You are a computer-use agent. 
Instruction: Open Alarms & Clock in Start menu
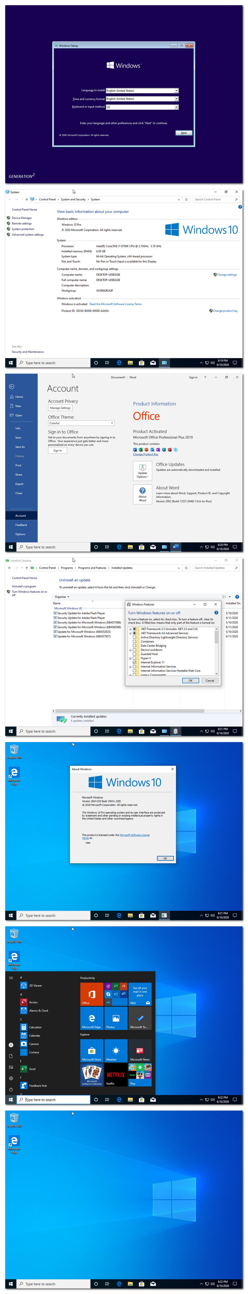(34, 1010)
